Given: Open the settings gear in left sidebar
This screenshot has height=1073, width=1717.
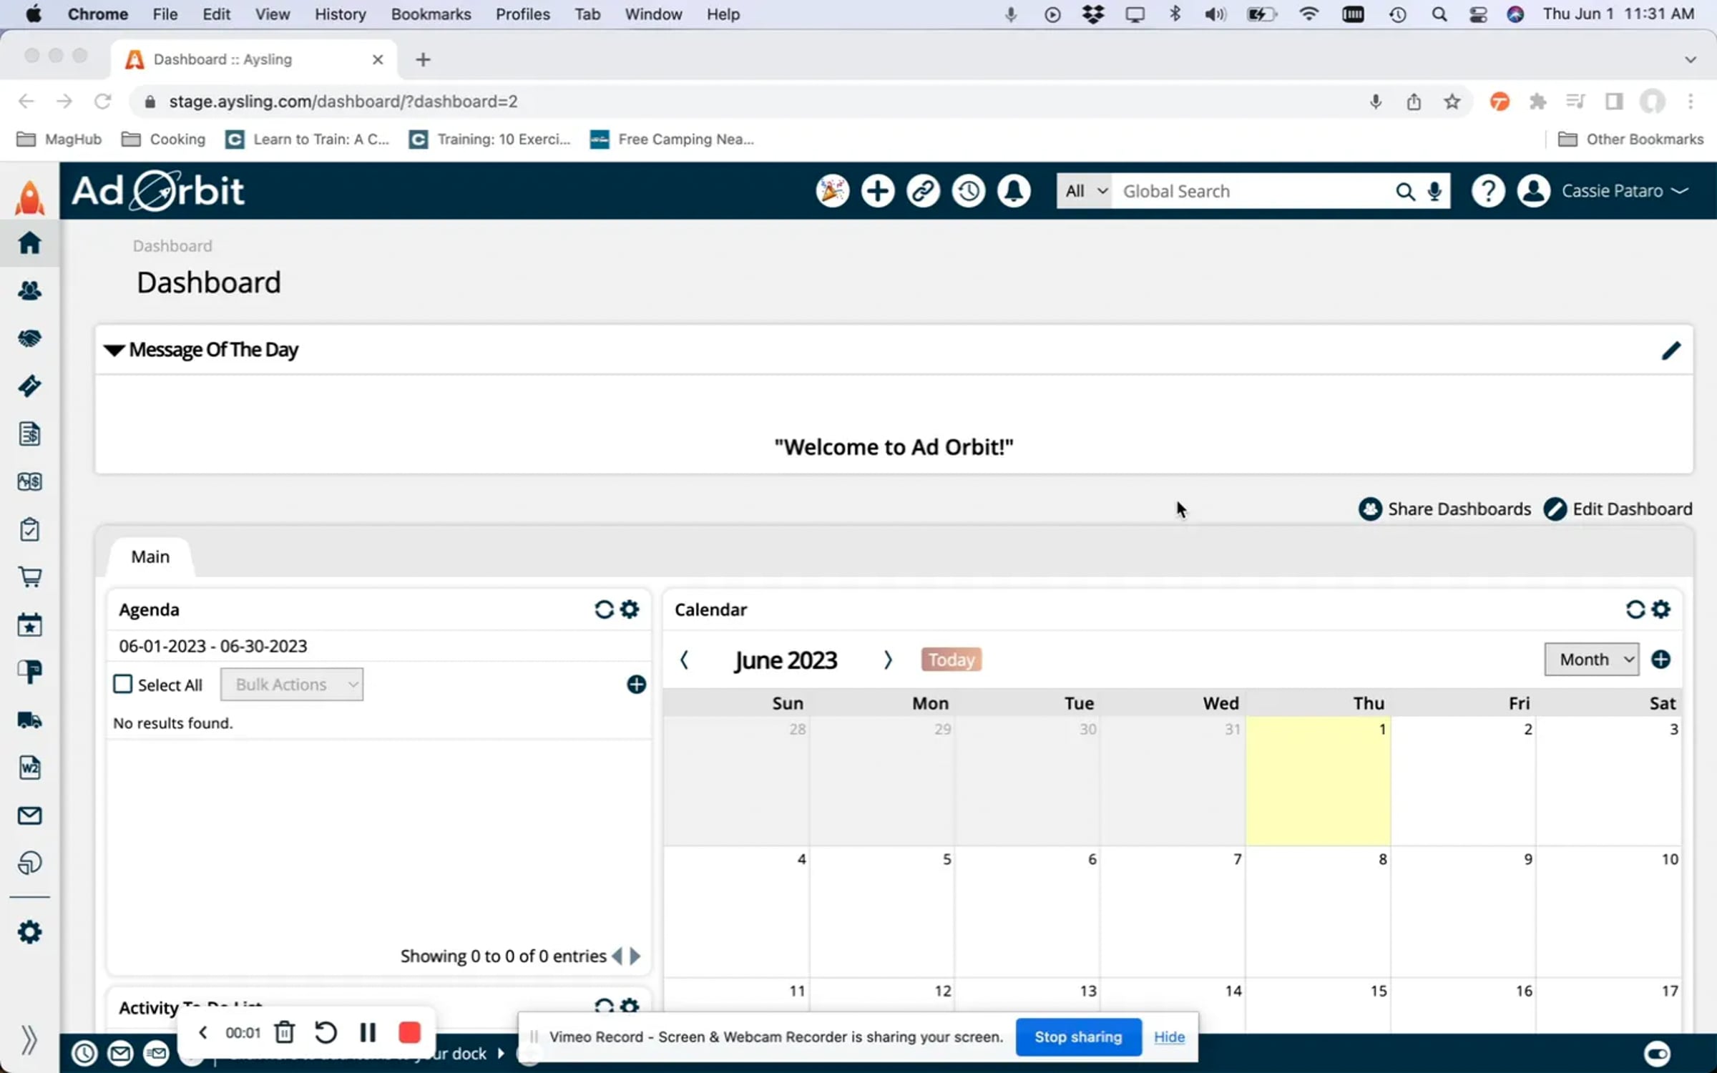Looking at the screenshot, I should [x=29, y=932].
